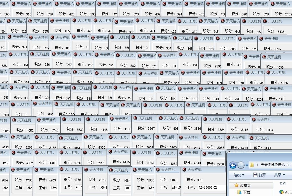Click the download folder icon beside 下载
Image resolution: width=292 pixels, height=196 pixels.
239,192
